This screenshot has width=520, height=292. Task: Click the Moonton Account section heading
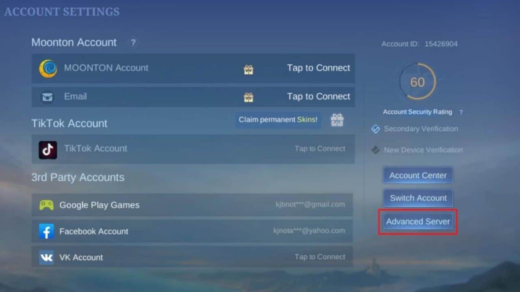[x=74, y=43]
